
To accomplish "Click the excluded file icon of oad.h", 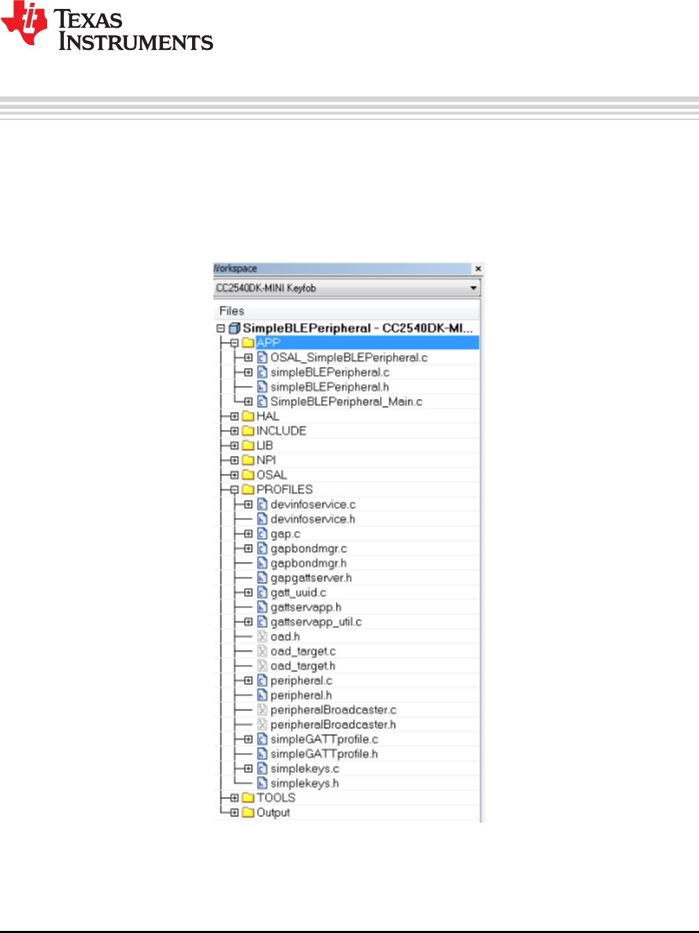I will pyautogui.click(x=262, y=636).
